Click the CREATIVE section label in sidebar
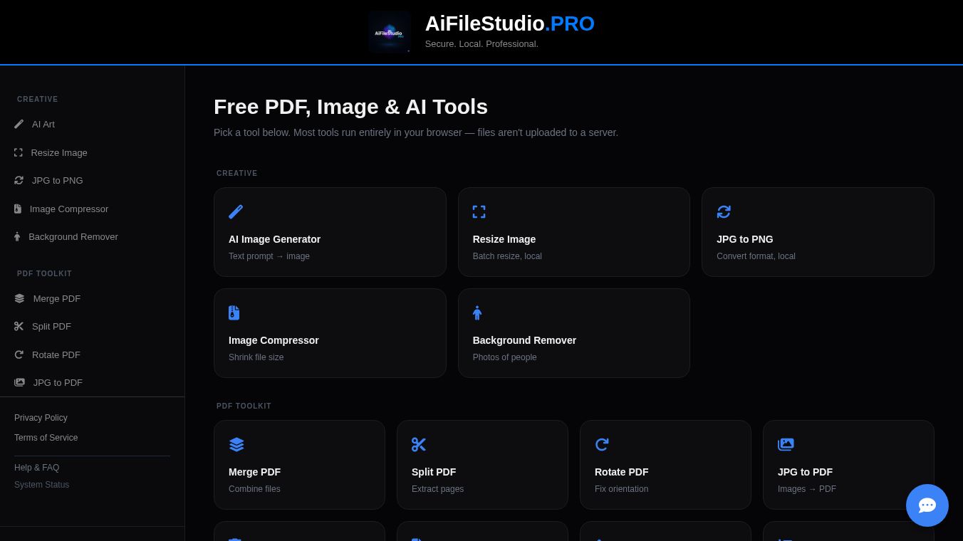The image size is (963, 541). (38, 100)
